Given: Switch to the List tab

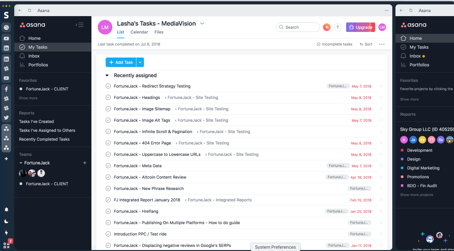Looking at the screenshot, I should [x=121, y=32].
